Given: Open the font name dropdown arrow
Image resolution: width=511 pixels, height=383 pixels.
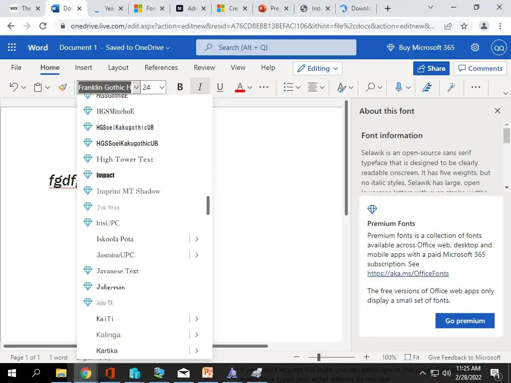Looking at the screenshot, I should pos(137,87).
